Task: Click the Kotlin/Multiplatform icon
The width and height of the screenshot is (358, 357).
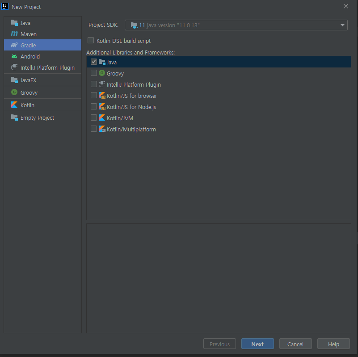Action: (102, 129)
